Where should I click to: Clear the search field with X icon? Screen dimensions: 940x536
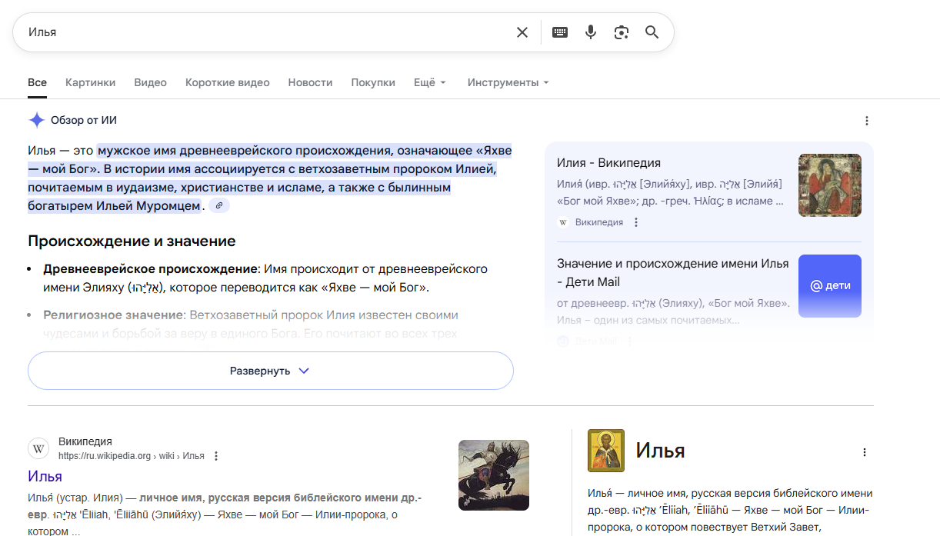pyautogui.click(x=522, y=32)
